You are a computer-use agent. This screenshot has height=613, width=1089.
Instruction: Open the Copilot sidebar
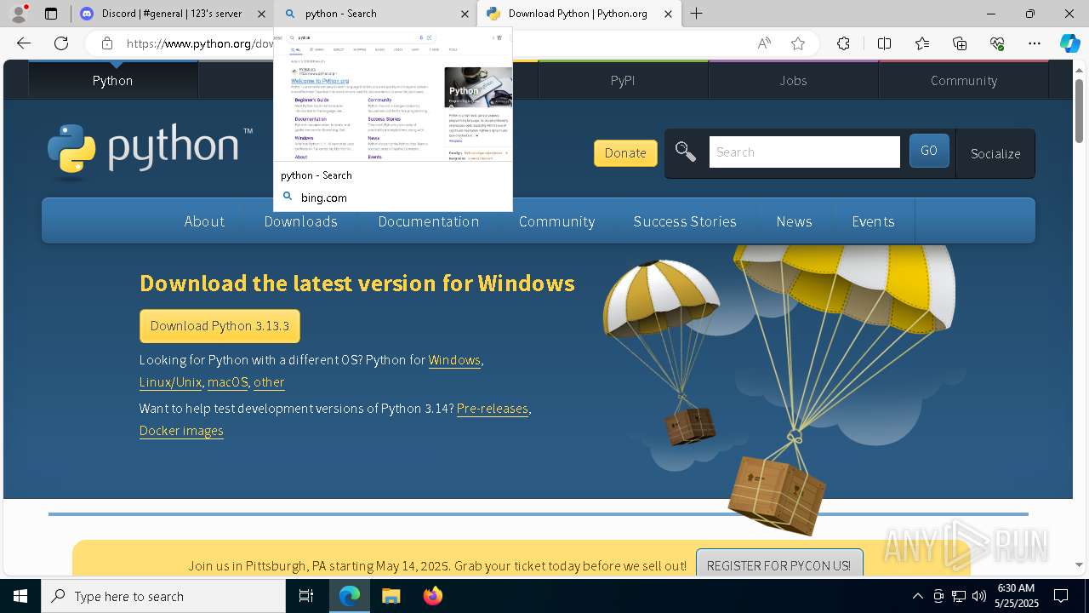tap(1069, 43)
